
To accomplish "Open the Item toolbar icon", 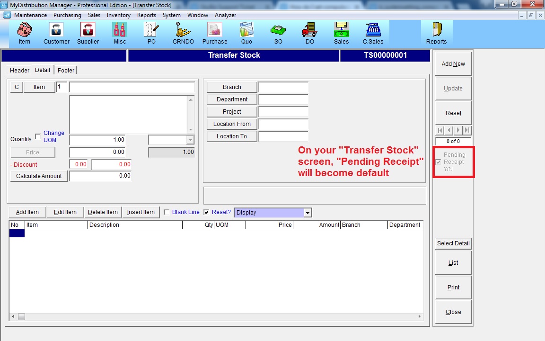I will [24, 33].
